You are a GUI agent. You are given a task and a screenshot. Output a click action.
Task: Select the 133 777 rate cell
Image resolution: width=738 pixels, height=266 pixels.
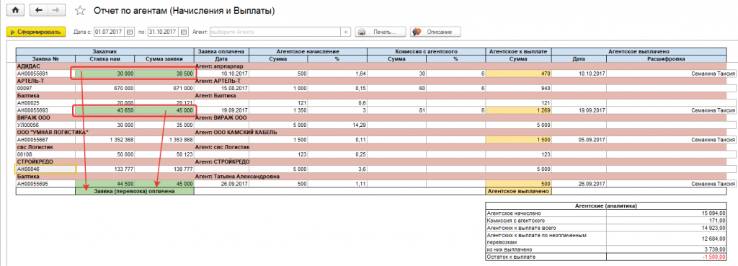pos(105,169)
